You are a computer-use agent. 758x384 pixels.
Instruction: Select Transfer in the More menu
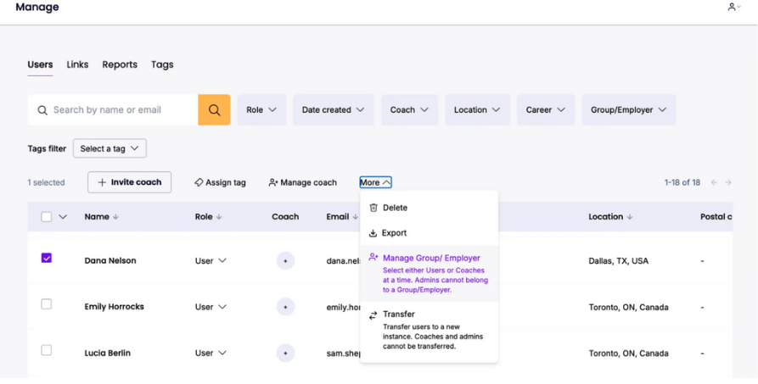point(399,314)
